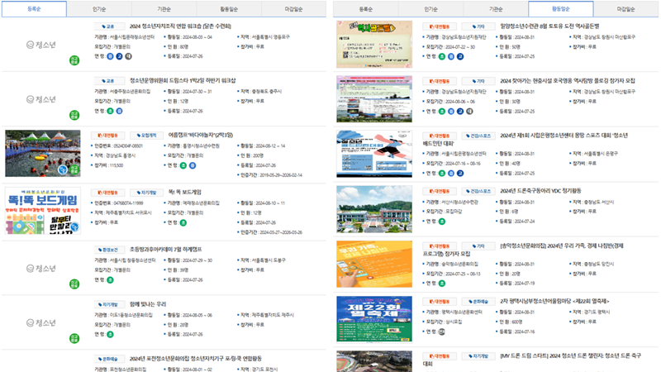
Task: Select the 기관순 tab in the left list
Action: click(164, 9)
